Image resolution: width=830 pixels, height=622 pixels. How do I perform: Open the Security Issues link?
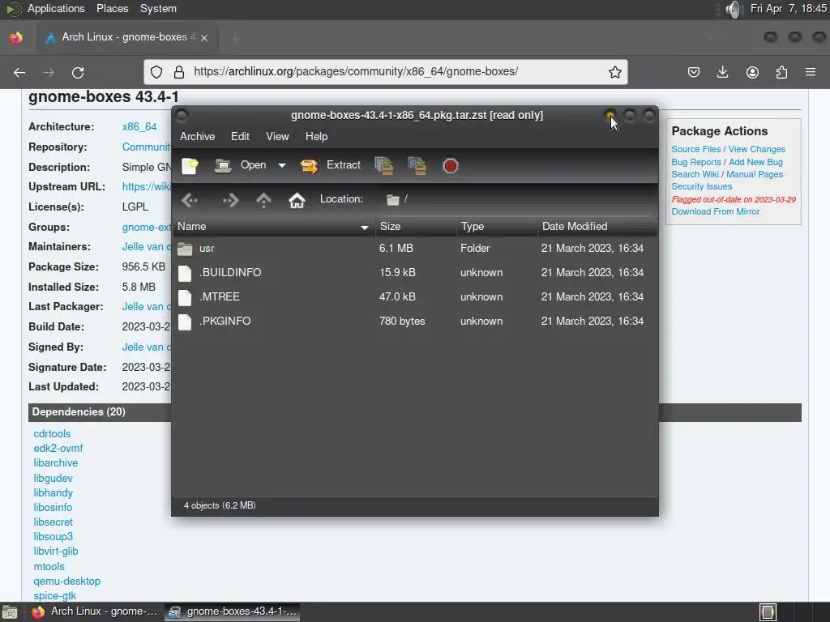[x=702, y=186]
